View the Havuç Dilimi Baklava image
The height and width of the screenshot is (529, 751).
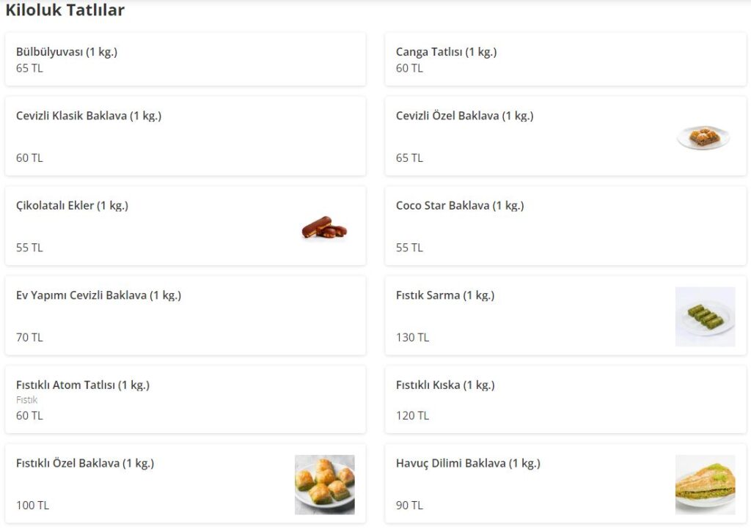(705, 484)
